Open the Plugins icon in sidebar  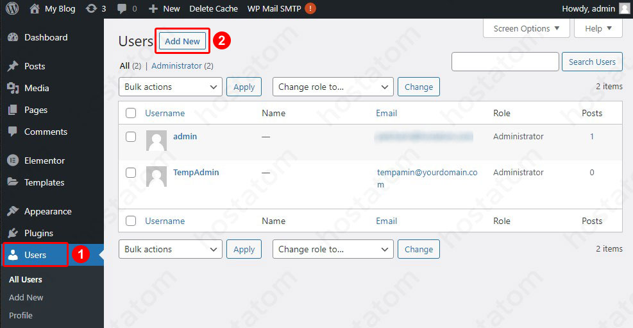pos(12,233)
